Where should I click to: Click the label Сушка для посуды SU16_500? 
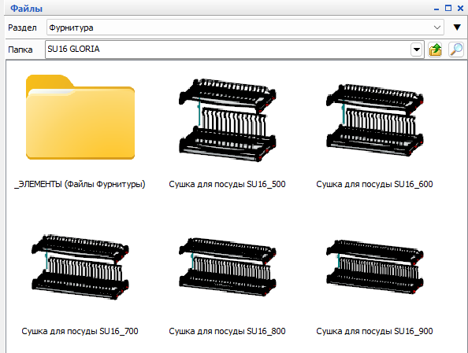point(227,184)
